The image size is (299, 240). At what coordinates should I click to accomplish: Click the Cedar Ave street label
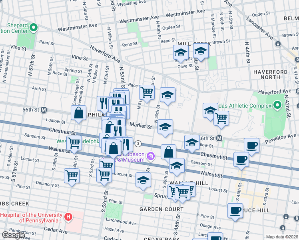click(x=56, y=230)
